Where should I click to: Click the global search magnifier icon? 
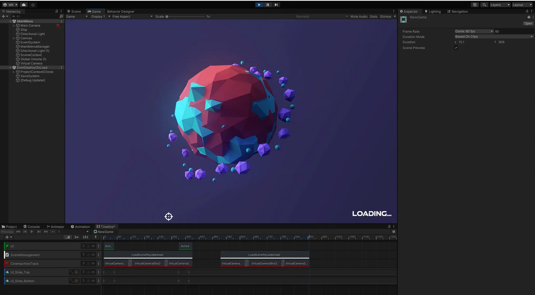484,5
